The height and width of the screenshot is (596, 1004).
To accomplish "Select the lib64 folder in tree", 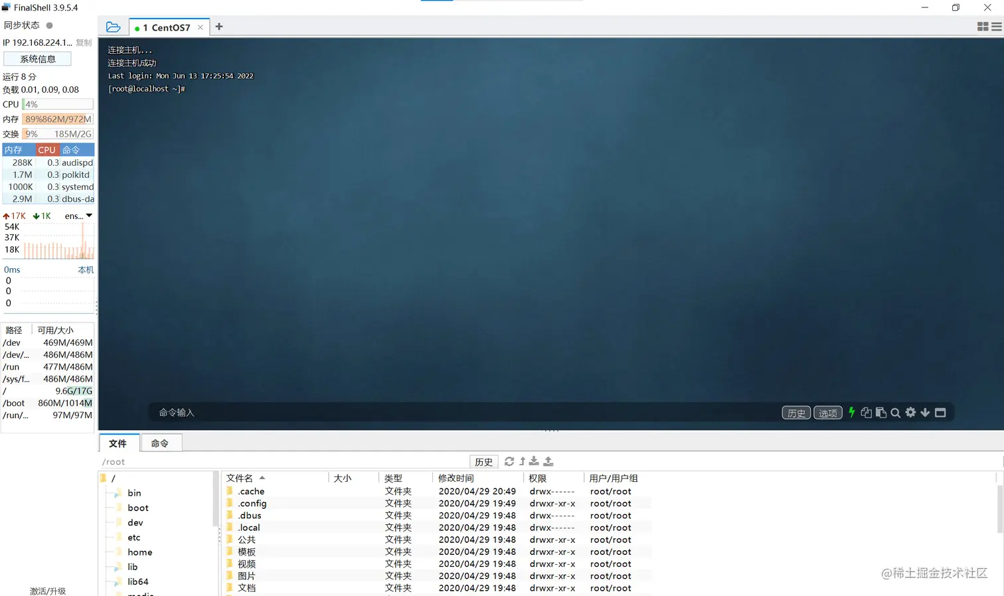I will coord(138,581).
